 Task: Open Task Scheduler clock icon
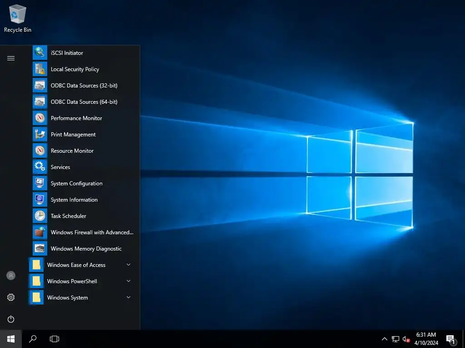[x=40, y=216]
